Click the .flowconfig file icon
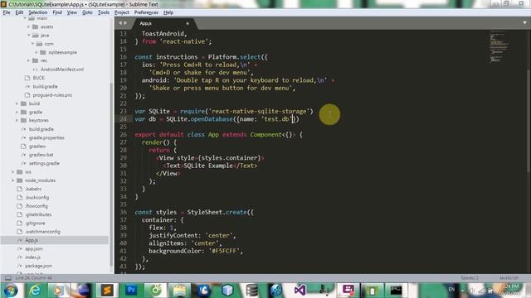 pyautogui.click(x=20, y=206)
